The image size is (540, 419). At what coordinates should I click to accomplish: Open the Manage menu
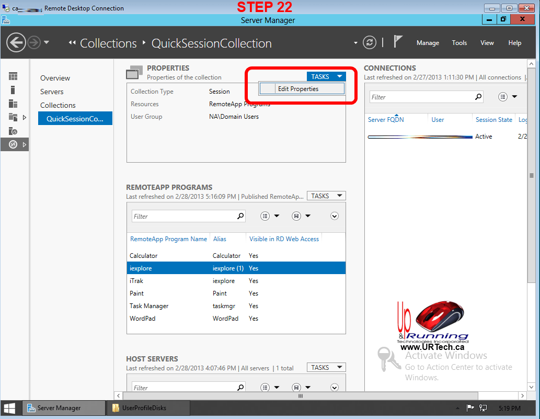pos(428,43)
